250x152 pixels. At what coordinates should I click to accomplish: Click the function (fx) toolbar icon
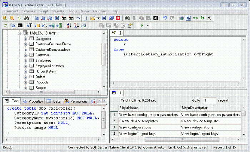click(188, 18)
